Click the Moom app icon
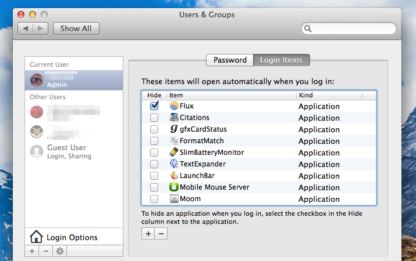 [x=174, y=199]
